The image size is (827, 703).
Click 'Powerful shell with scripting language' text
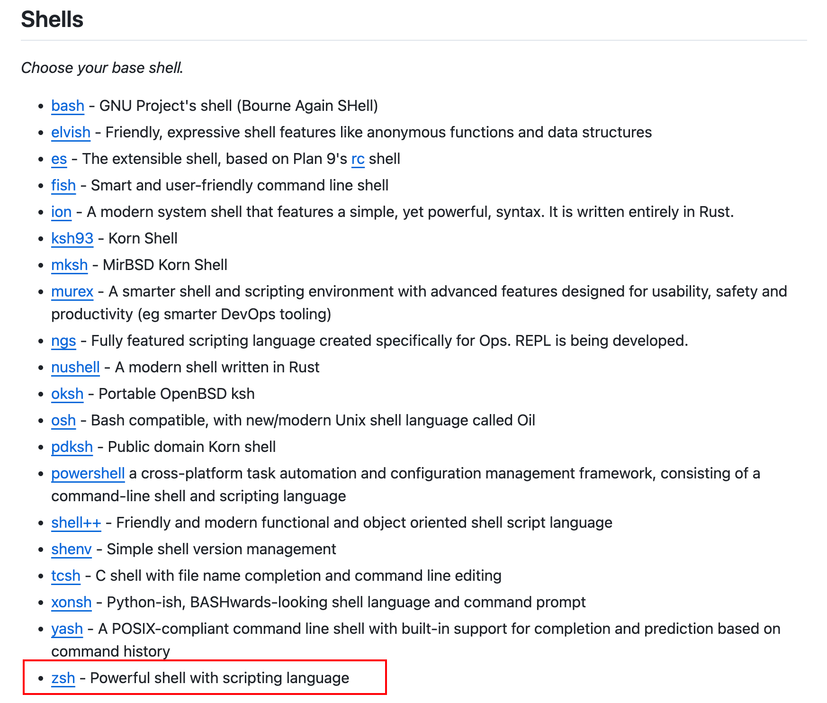[x=219, y=678]
